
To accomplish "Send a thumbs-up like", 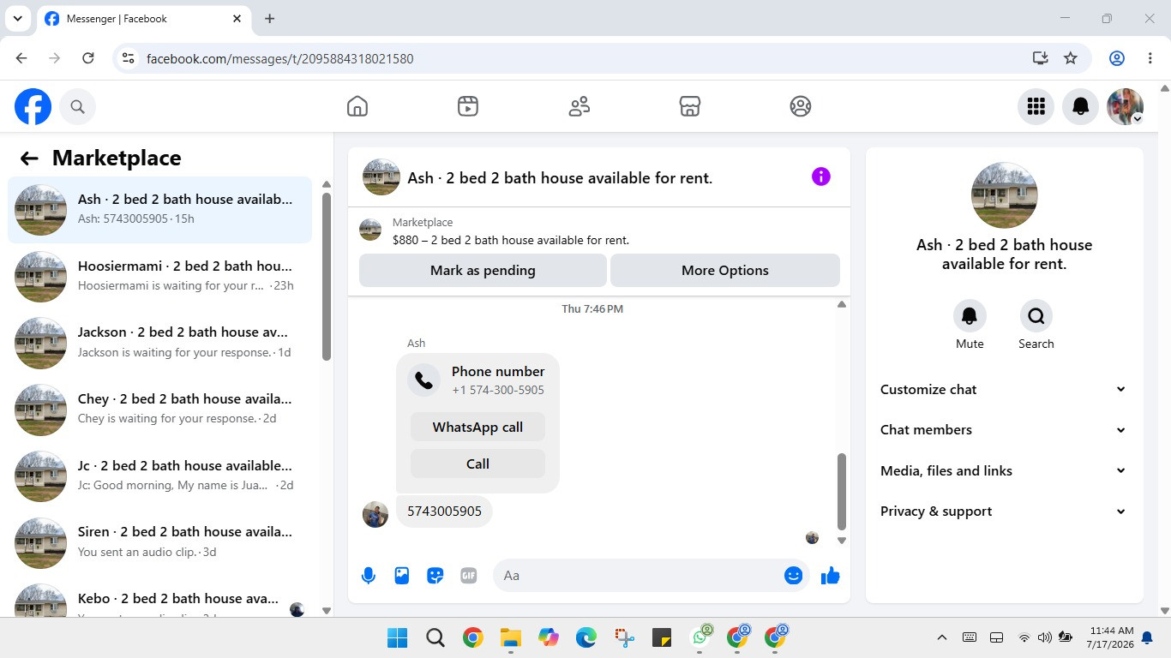I will tap(830, 576).
